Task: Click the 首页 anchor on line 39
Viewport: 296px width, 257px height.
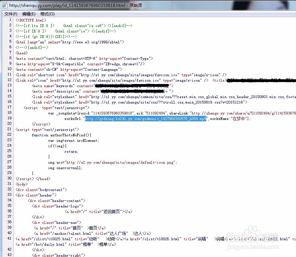Action: click(x=70, y=228)
